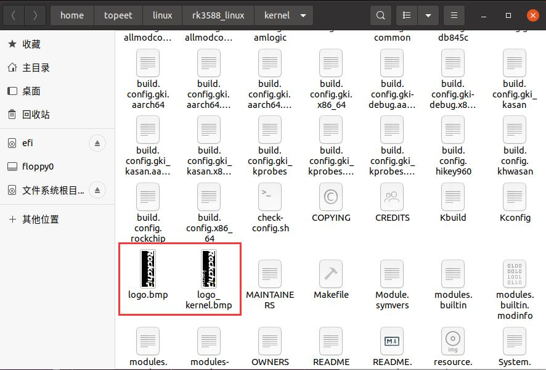
Task: Select the build.config.gki-debug.aa… file
Action: (x=392, y=80)
